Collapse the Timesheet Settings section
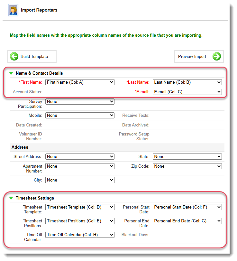The image size is (237, 261). click(11, 198)
